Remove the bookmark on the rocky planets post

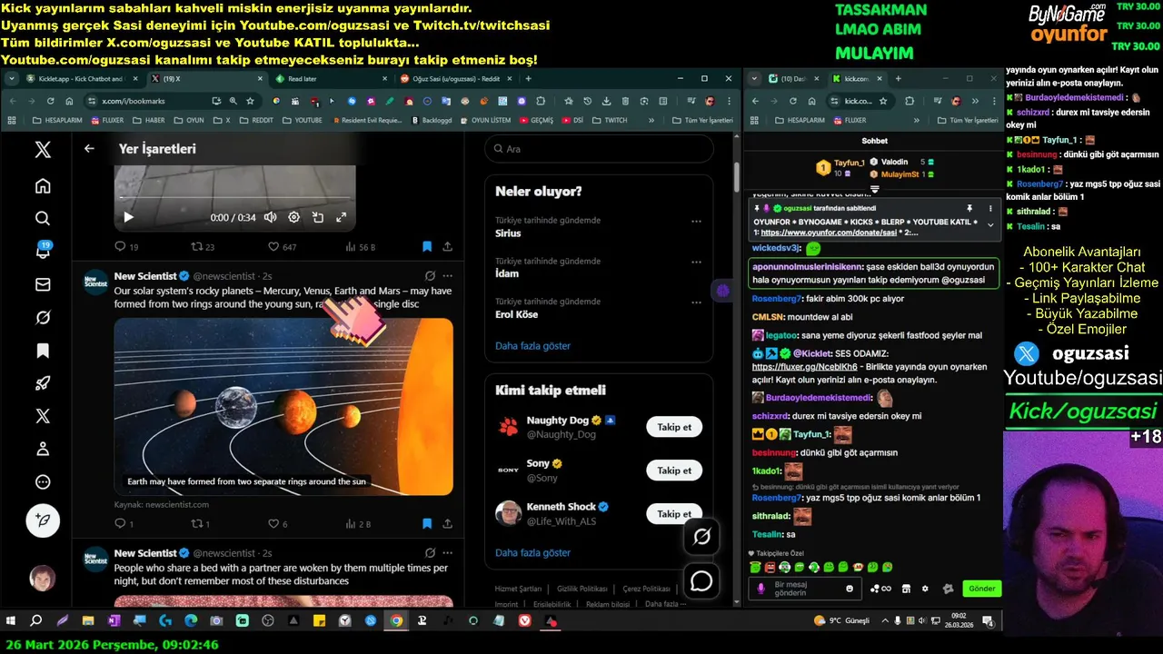(x=427, y=523)
